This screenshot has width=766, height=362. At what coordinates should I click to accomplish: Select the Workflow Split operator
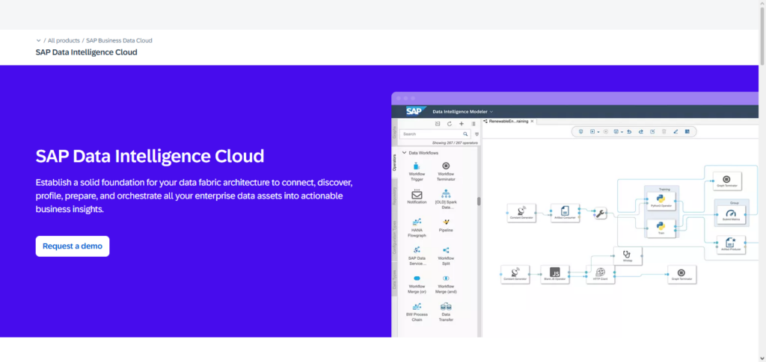tap(446, 256)
